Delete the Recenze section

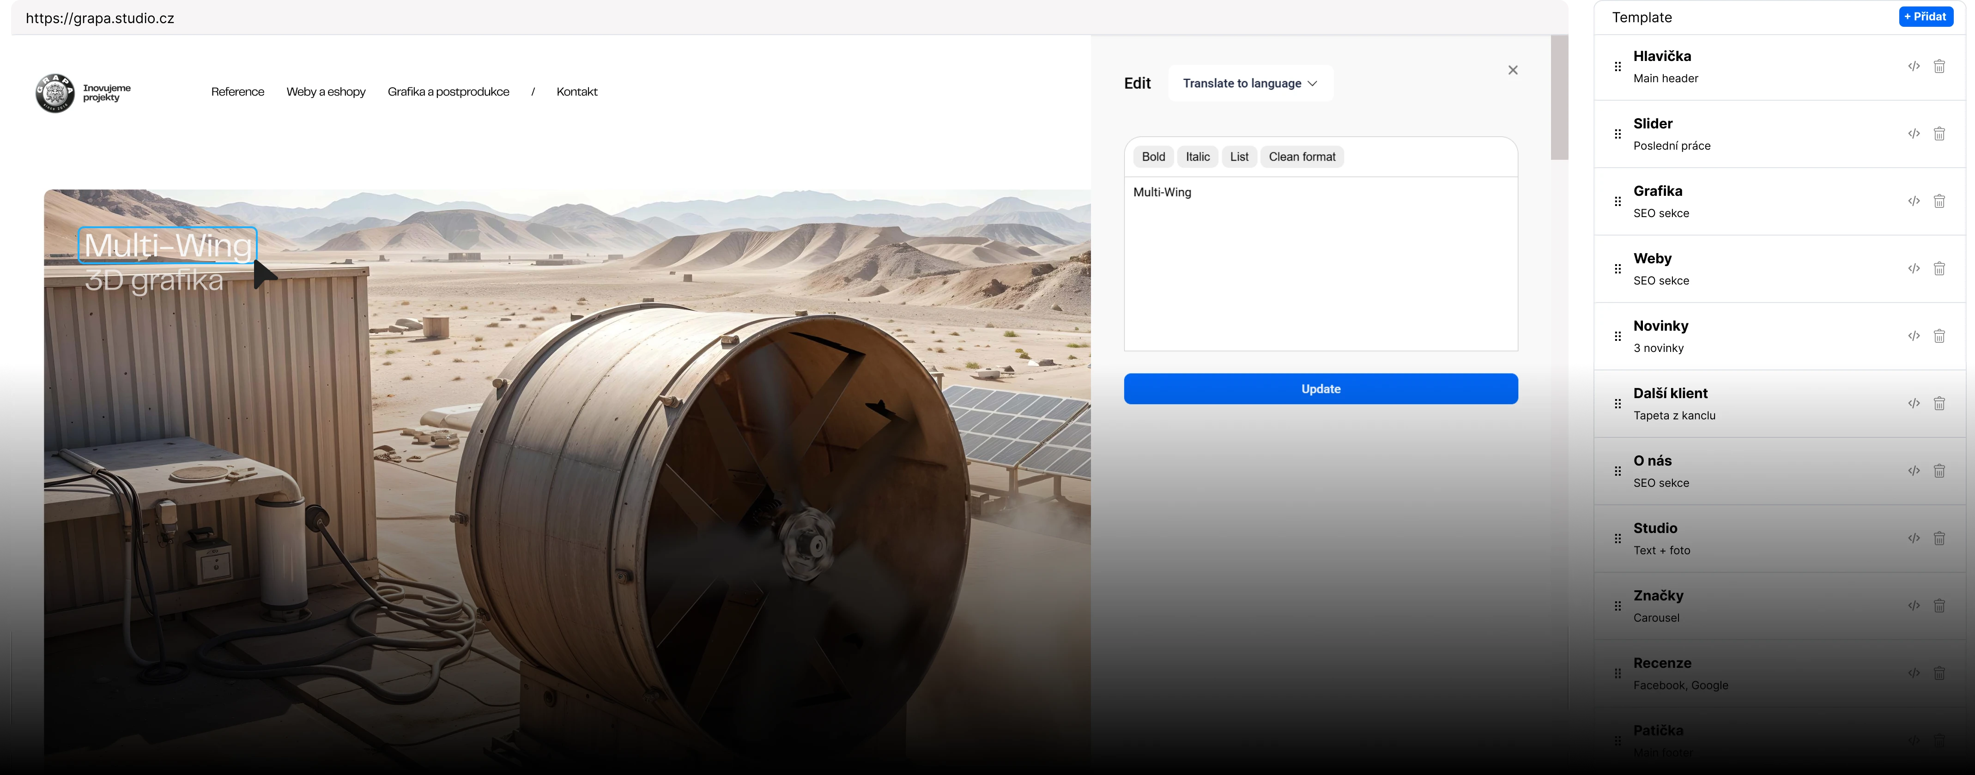click(1939, 674)
